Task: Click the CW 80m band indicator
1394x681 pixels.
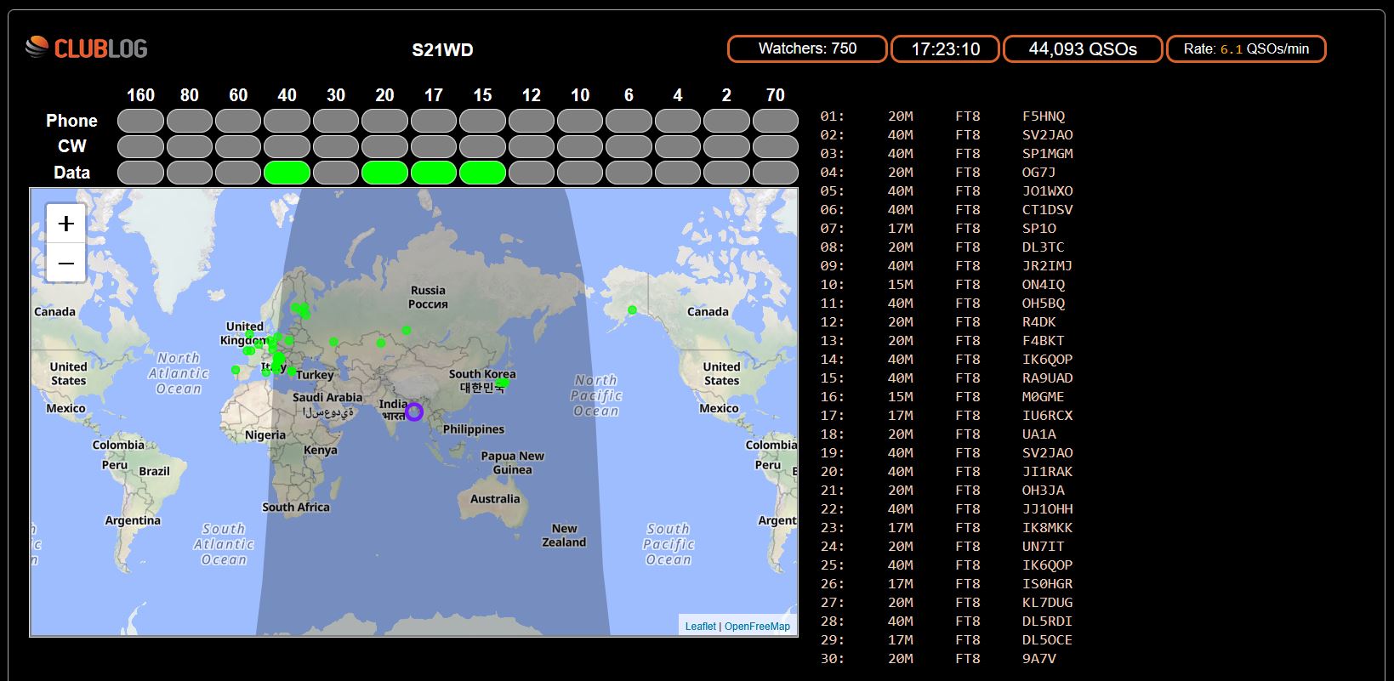Action: coord(190,146)
